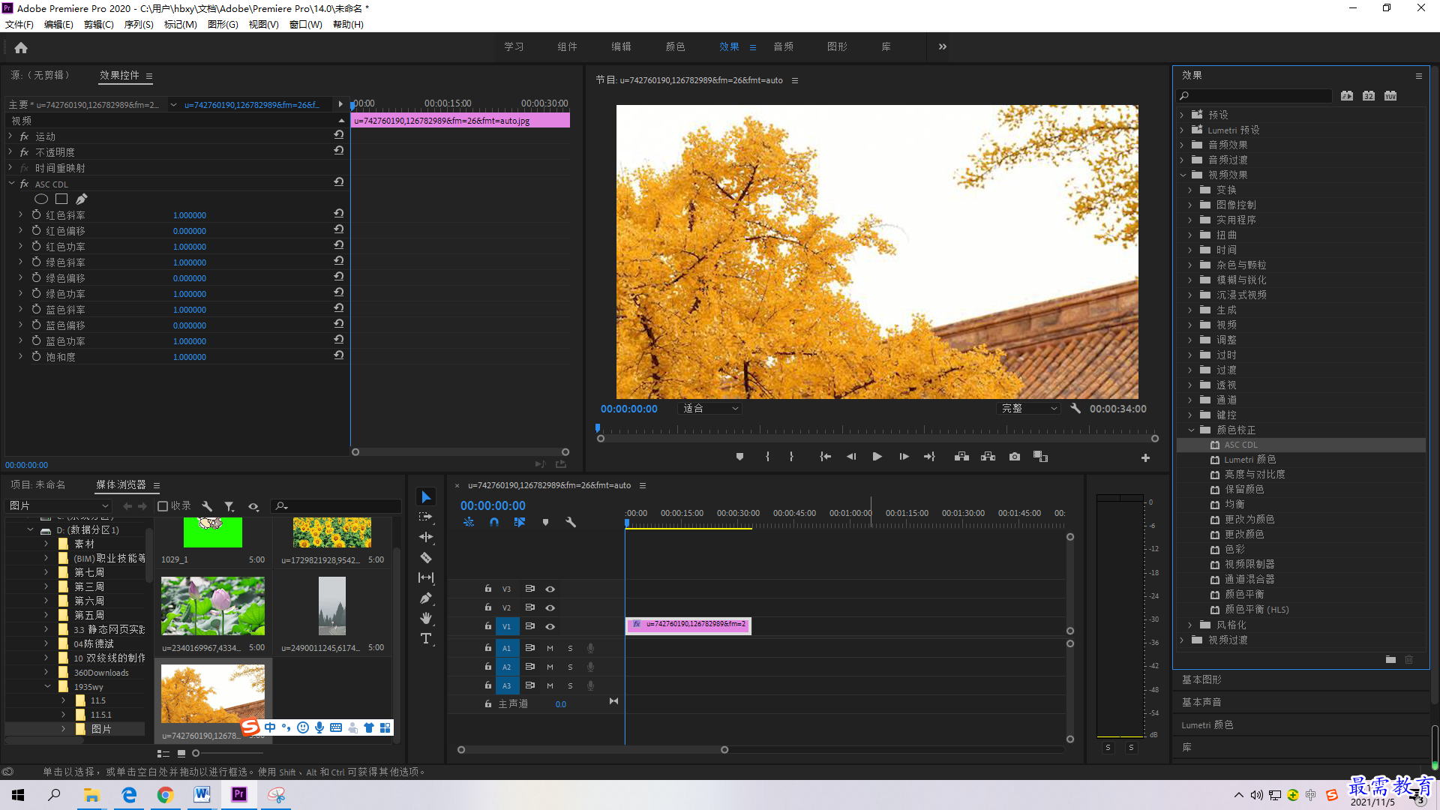
Task: Click the Add Marker button in program monitor
Action: click(x=739, y=457)
